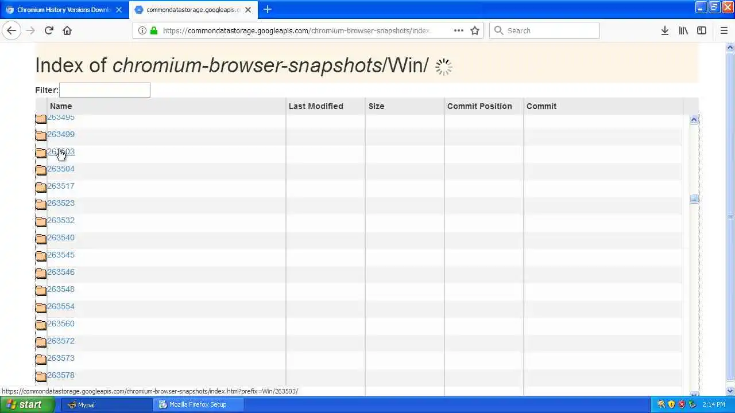Click the page scrollbar down arrow
735x413 pixels.
pos(730,391)
